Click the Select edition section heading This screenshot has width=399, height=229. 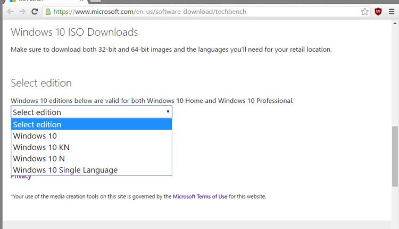pyautogui.click(x=41, y=83)
